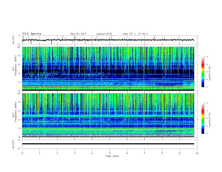Select the date text "Dec. 18, 2017"
Image resolution: width=222 pixels, height=172 pixels.
click(x=78, y=34)
